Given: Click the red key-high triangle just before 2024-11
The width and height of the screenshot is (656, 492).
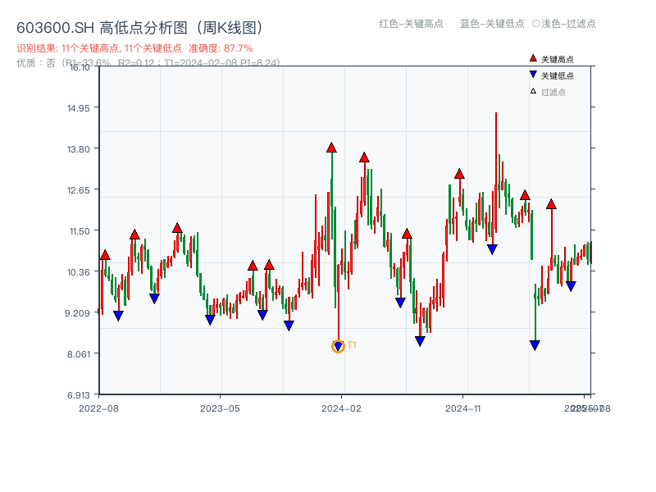Looking at the screenshot, I should click(459, 174).
